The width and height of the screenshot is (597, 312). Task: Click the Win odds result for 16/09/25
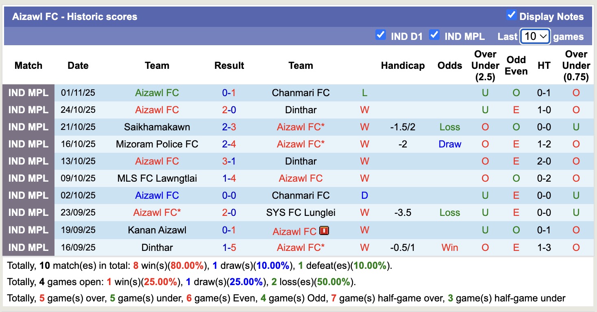tap(450, 248)
